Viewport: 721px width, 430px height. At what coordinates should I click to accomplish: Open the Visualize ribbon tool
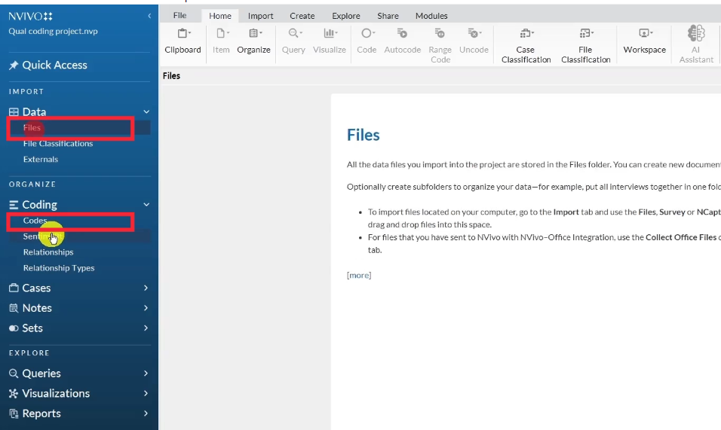tap(330, 41)
